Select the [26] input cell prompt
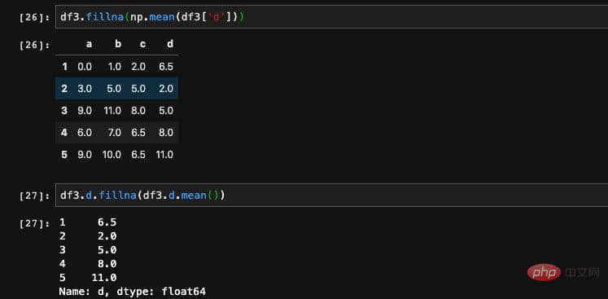 point(34,17)
